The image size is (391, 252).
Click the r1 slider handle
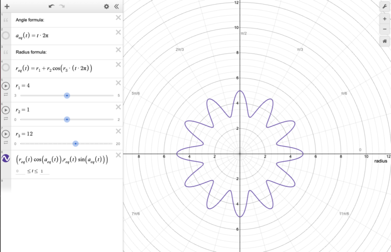click(67, 95)
